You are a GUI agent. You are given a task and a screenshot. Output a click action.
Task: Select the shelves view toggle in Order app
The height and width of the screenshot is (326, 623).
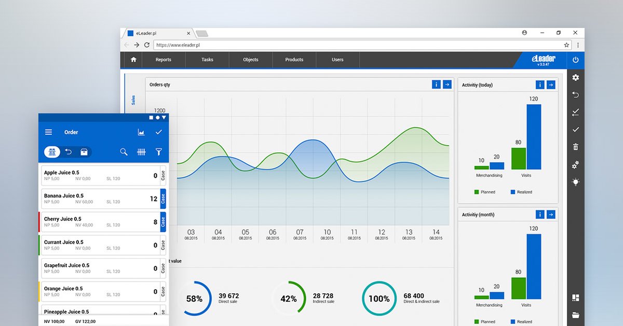pos(52,152)
